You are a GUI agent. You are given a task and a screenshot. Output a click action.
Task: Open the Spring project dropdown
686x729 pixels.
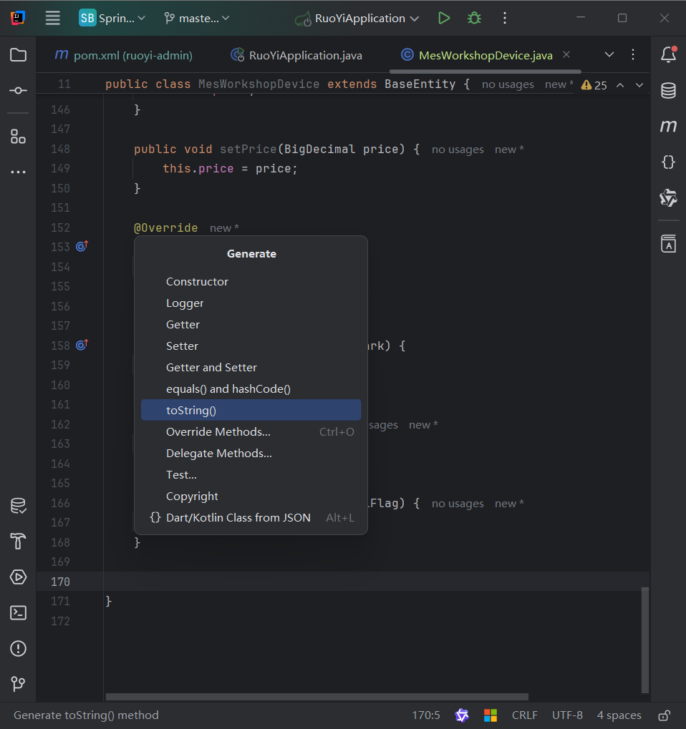pos(112,18)
